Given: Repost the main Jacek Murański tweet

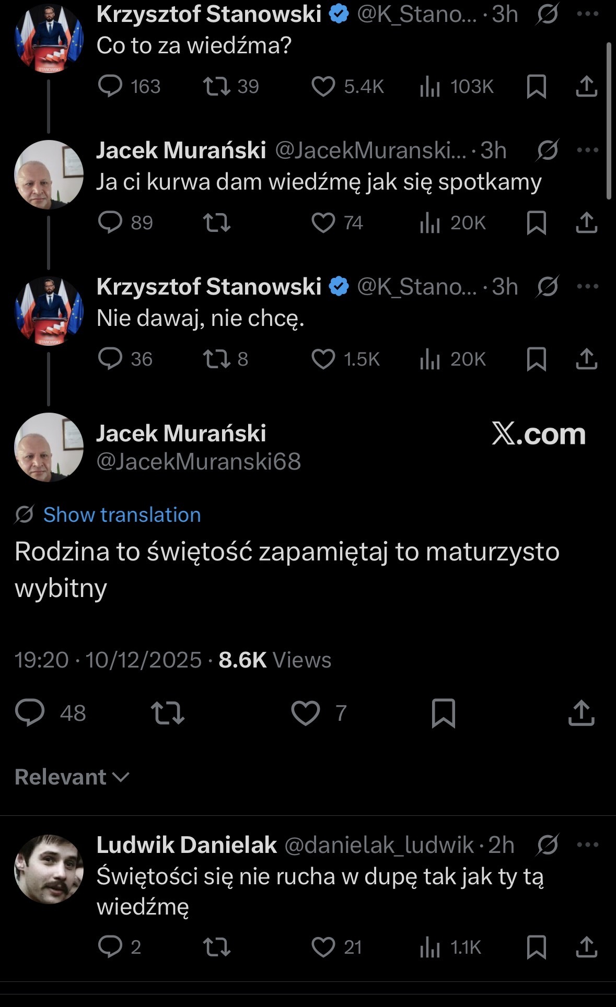Looking at the screenshot, I should (167, 713).
